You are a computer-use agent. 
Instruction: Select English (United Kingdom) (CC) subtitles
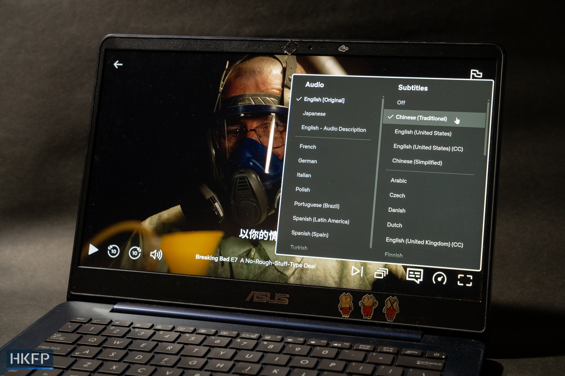pos(424,242)
